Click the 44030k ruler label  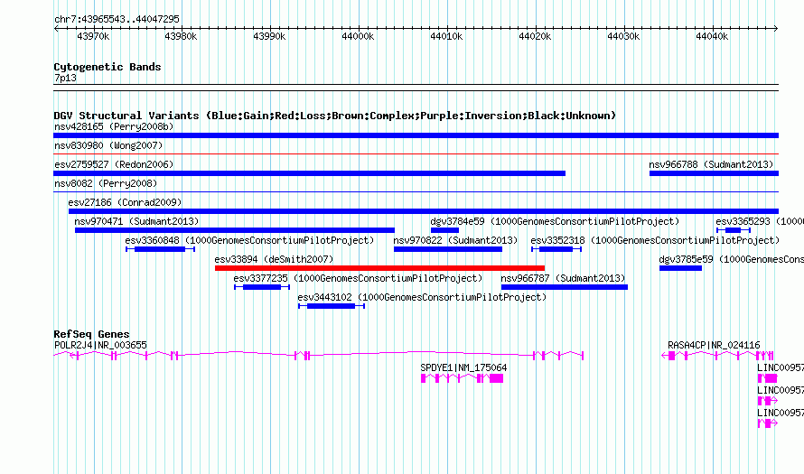(x=623, y=36)
